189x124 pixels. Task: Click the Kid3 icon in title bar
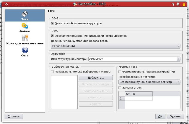(75, 4)
